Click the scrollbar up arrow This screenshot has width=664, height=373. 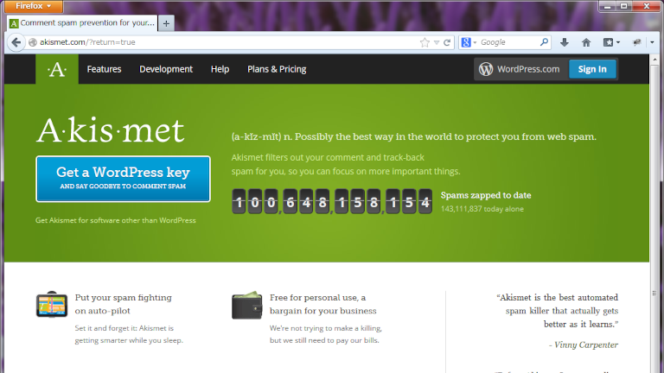(x=655, y=60)
